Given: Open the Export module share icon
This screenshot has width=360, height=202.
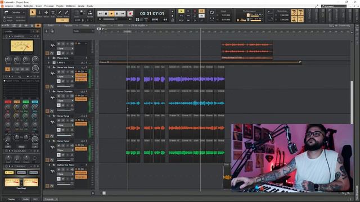Looking at the screenshot, I should tap(6, 12).
